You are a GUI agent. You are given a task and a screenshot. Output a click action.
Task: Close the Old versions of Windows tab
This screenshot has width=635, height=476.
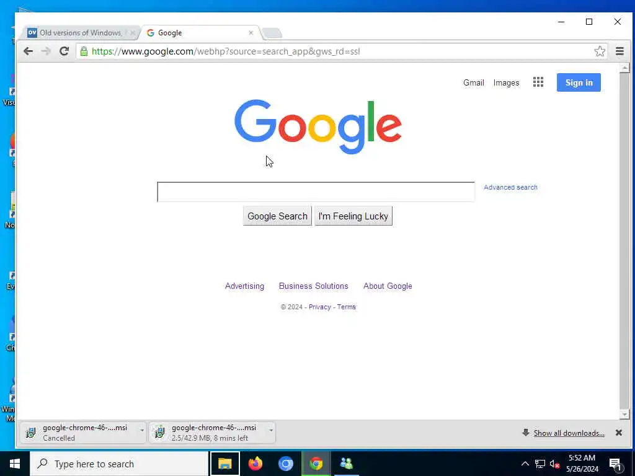[x=133, y=33]
